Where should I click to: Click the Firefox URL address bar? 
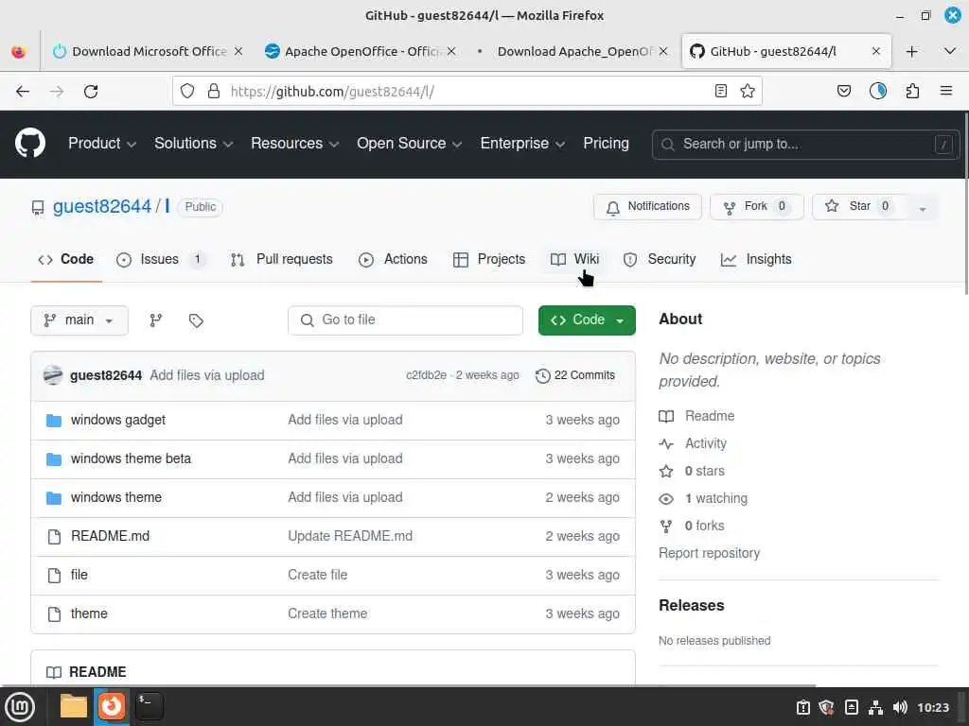(467, 92)
